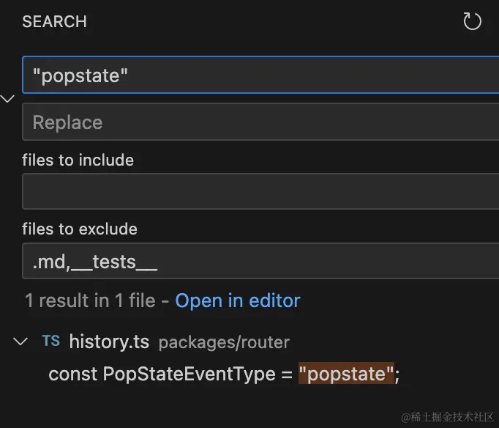
Task: Click the highlighted "popstate" match
Action: click(x=346, y=373)
